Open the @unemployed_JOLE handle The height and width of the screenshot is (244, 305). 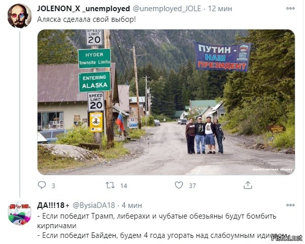[166, 9]
